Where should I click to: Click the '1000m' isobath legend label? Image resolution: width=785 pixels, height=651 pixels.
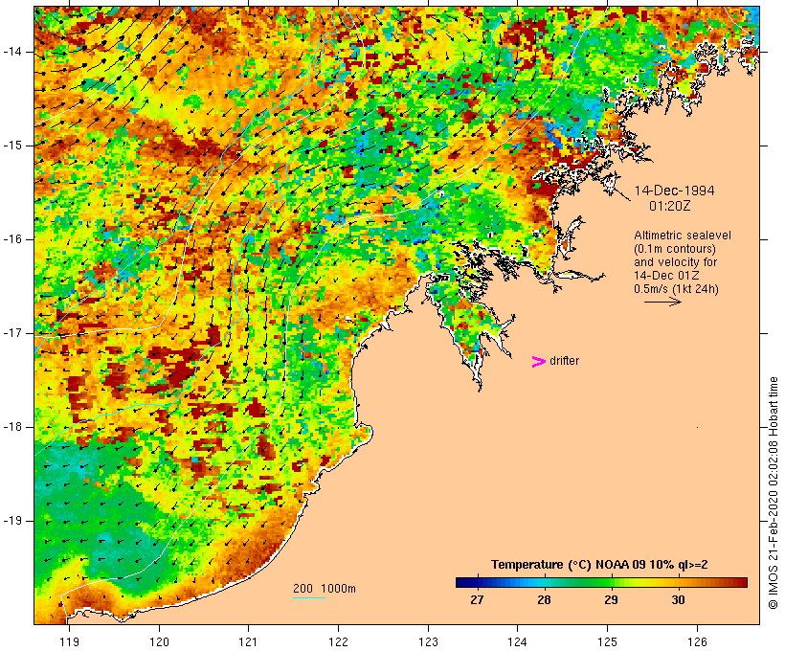pos(339,589)
